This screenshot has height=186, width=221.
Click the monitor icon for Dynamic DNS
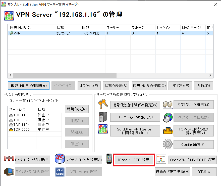click(x=9, y=171)
